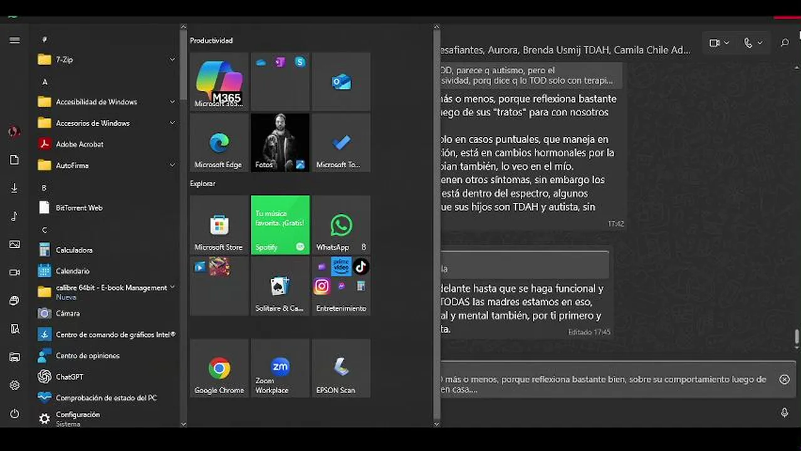
Task: Open Settings gear in Start sidebar
Action: pyautogui.click(x=14, y=385)
